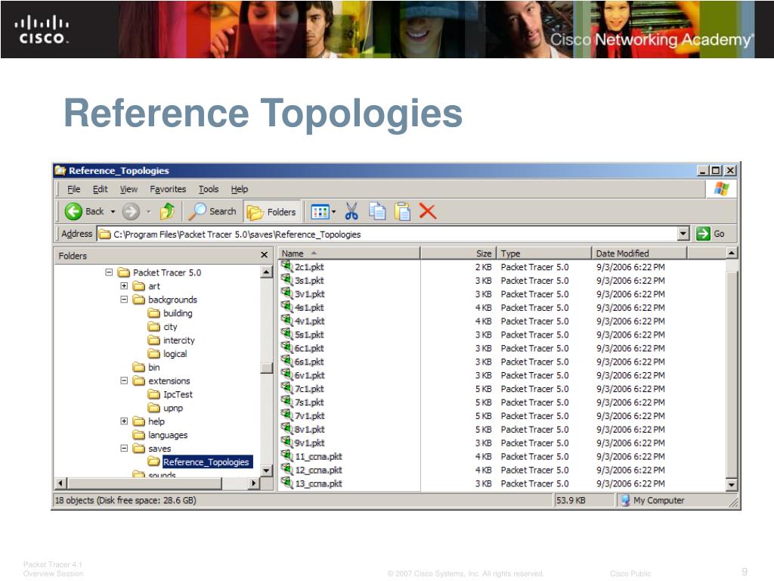Click the red Delete X icon
Screen dimensions: 774x581
click(x=428, y=212)
